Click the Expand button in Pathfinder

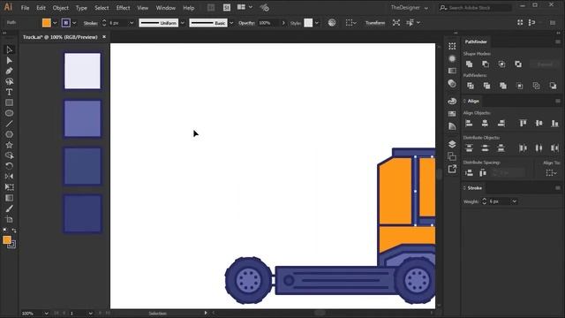[545, 64]
